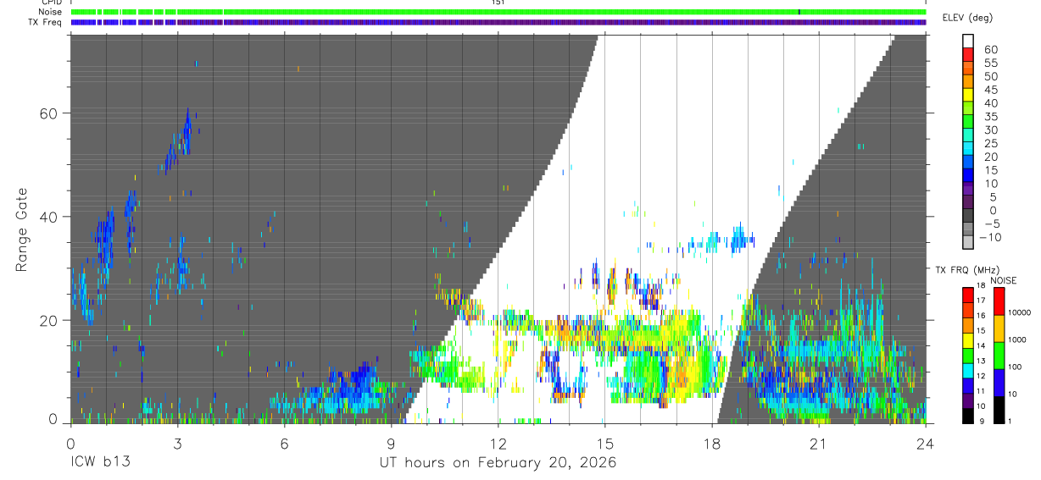Image resolution: width=1041 pixels, height=480 pixels.
Task: Click noise legend value '1000'
Action: tap(1017, 340)
